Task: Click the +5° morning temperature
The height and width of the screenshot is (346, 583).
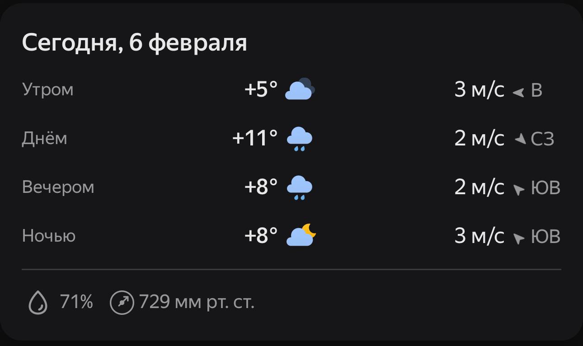Action: pyautogui.click(x=261, y=89)
